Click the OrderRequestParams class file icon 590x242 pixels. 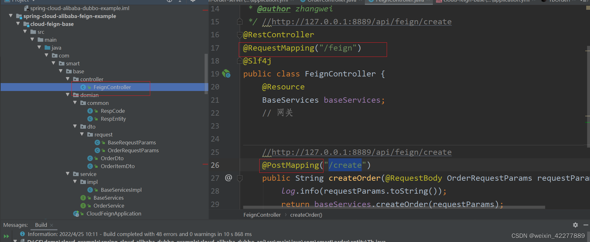(x=97, y=150)
